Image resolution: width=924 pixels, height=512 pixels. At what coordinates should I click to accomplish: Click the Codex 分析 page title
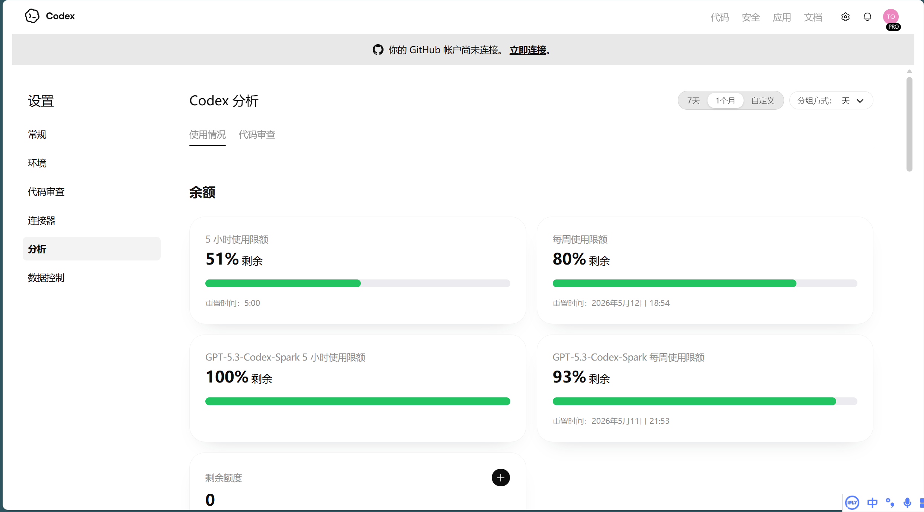tap(224, 100)
